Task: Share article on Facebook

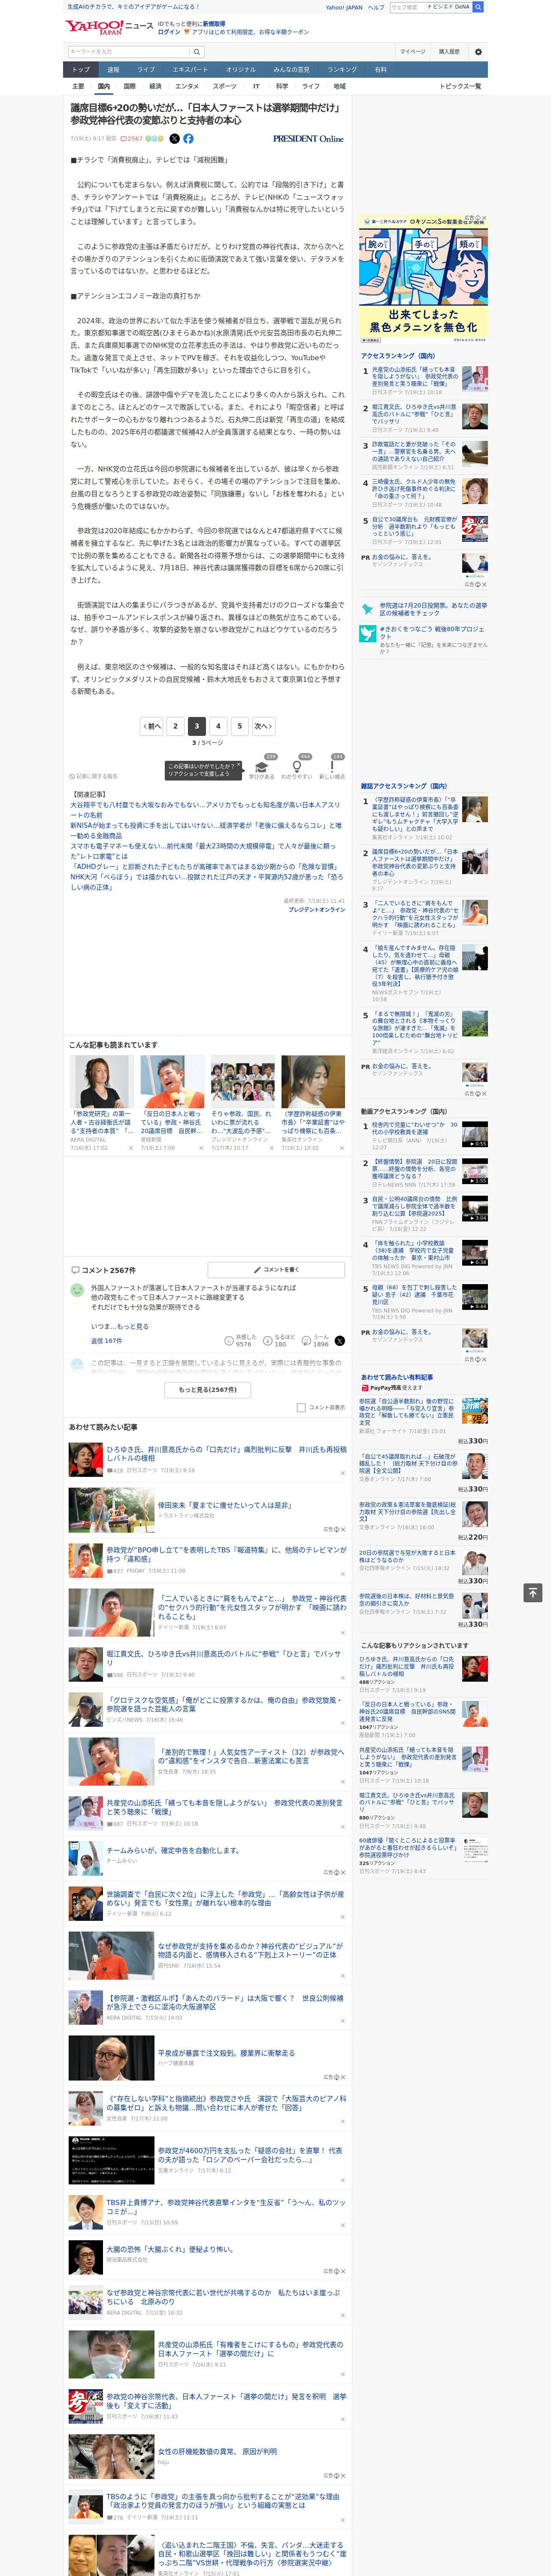Action: coord(188,139)
